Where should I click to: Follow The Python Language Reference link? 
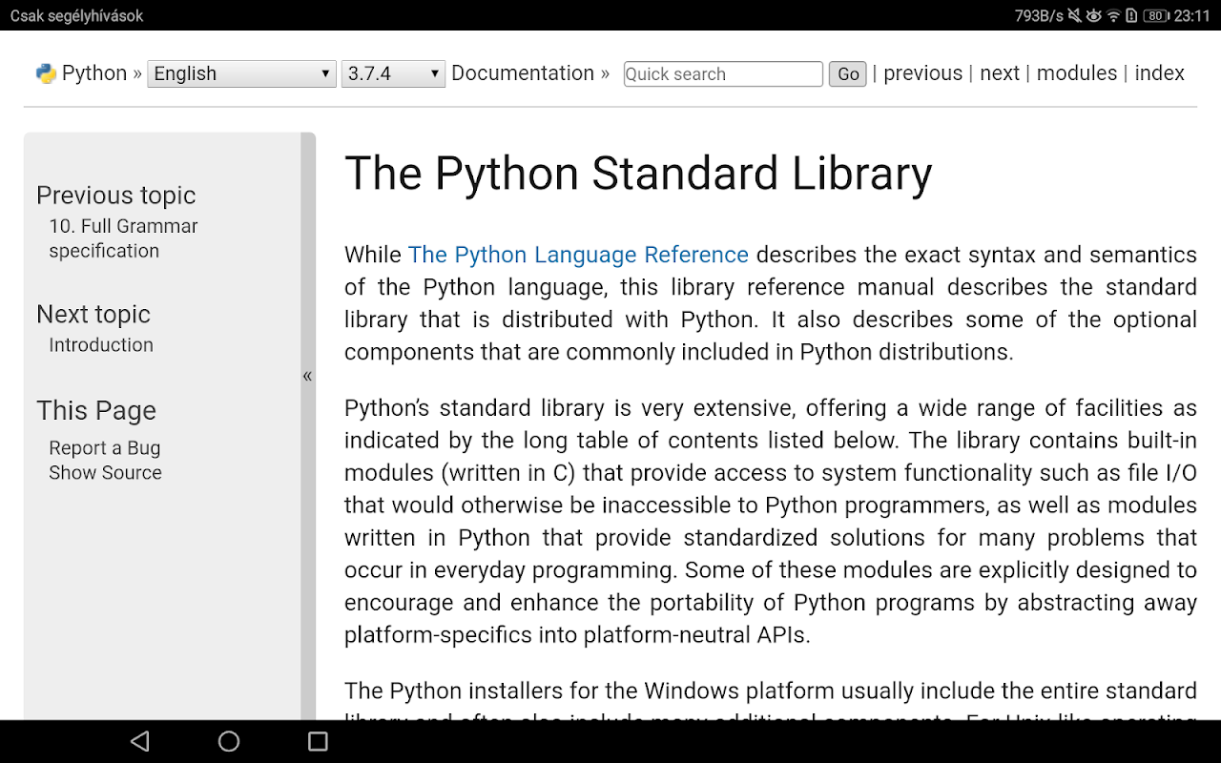pos(578,255)
